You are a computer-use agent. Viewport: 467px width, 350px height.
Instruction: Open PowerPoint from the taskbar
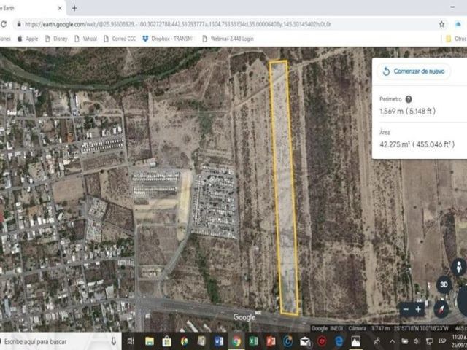pyautogui.click(x=271, y=341)
